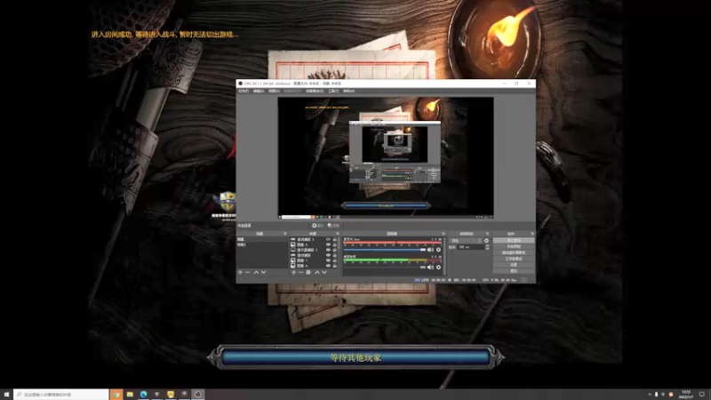Open source properties gear in Sources toolbar
The image size is (711, 400).
click(x=308, y=272)
